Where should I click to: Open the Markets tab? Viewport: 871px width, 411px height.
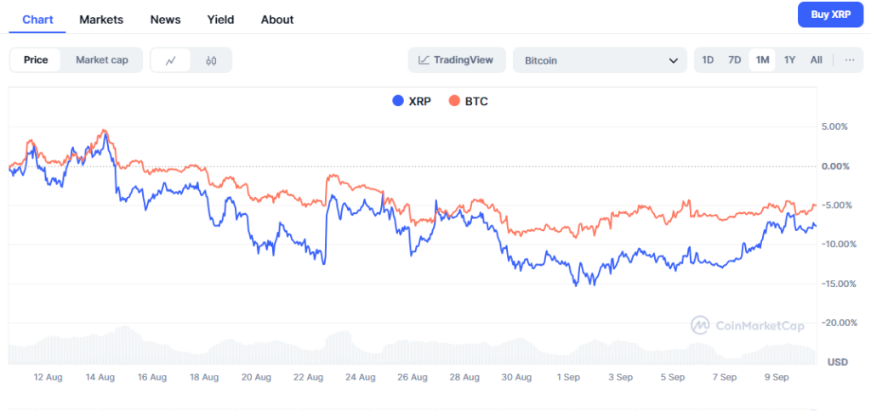coord(101,19)
